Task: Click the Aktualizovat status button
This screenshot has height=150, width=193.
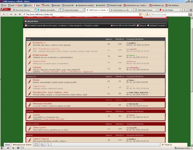Action: pos(22,145)
